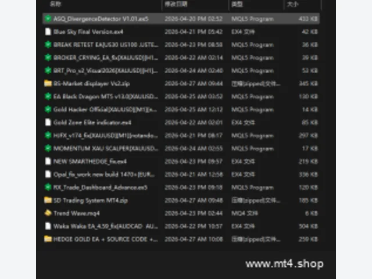
Task: Click the green icon beside BROKER_CRYING_EA_fix
Action: point(48,58)
